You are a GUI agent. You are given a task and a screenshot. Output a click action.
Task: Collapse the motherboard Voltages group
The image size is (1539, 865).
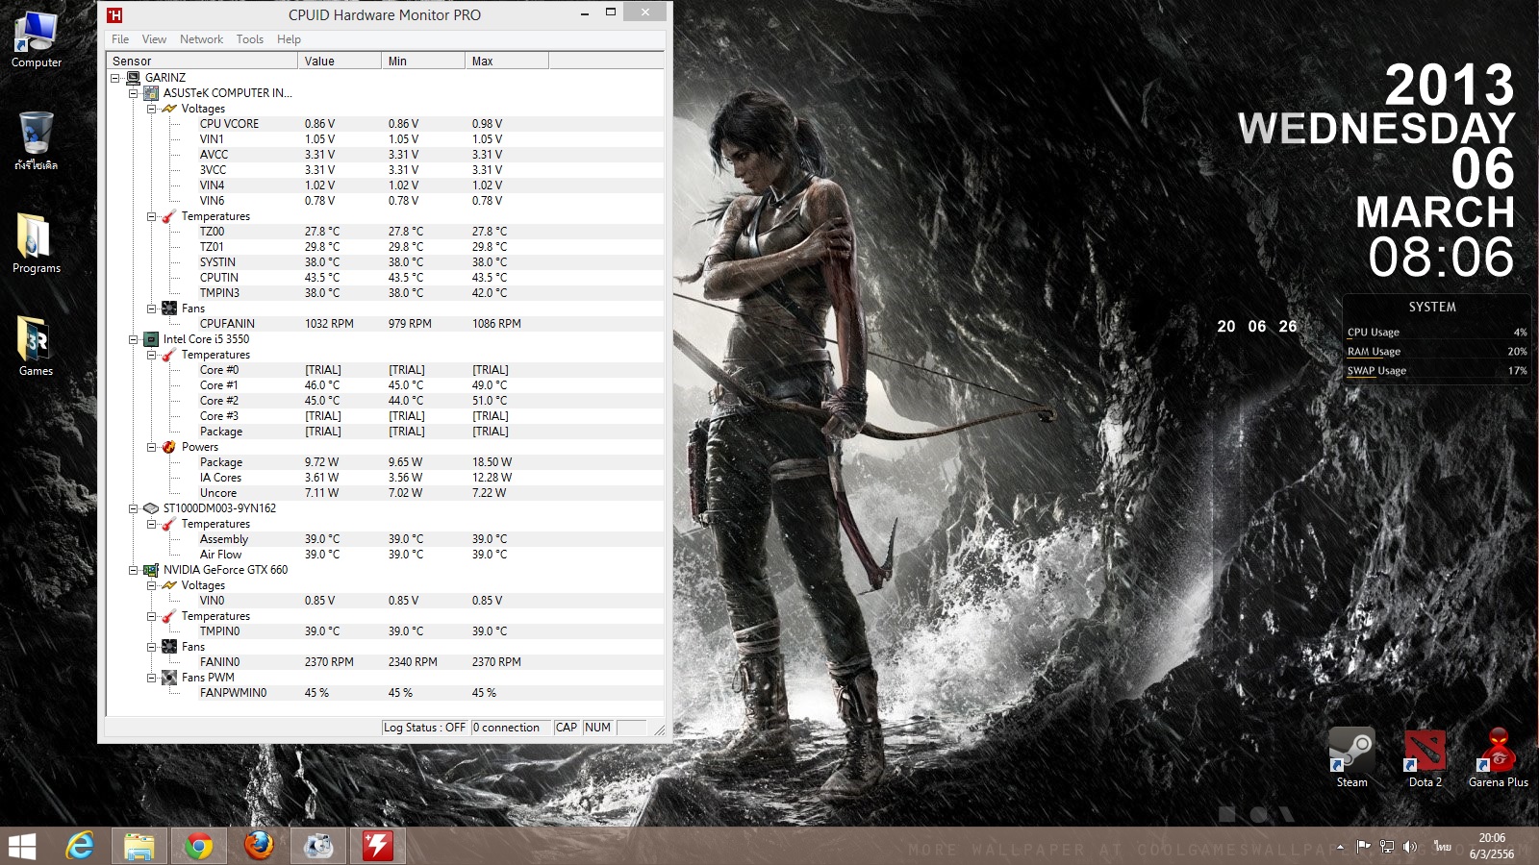pos(152,109)
